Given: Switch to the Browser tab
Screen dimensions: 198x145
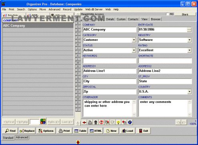Looking at the screenshot, I should coord(156,19).
